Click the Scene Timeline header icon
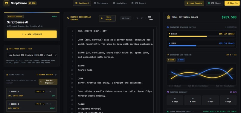This screenshot has height=113, width=241. (7, 75)
